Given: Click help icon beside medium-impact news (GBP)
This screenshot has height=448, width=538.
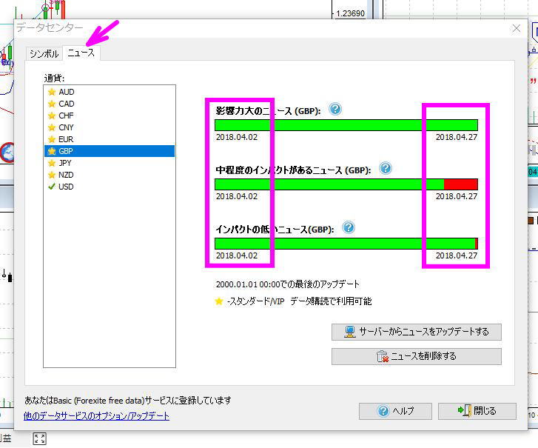Looking at the screenshot, I should [385, 169].
